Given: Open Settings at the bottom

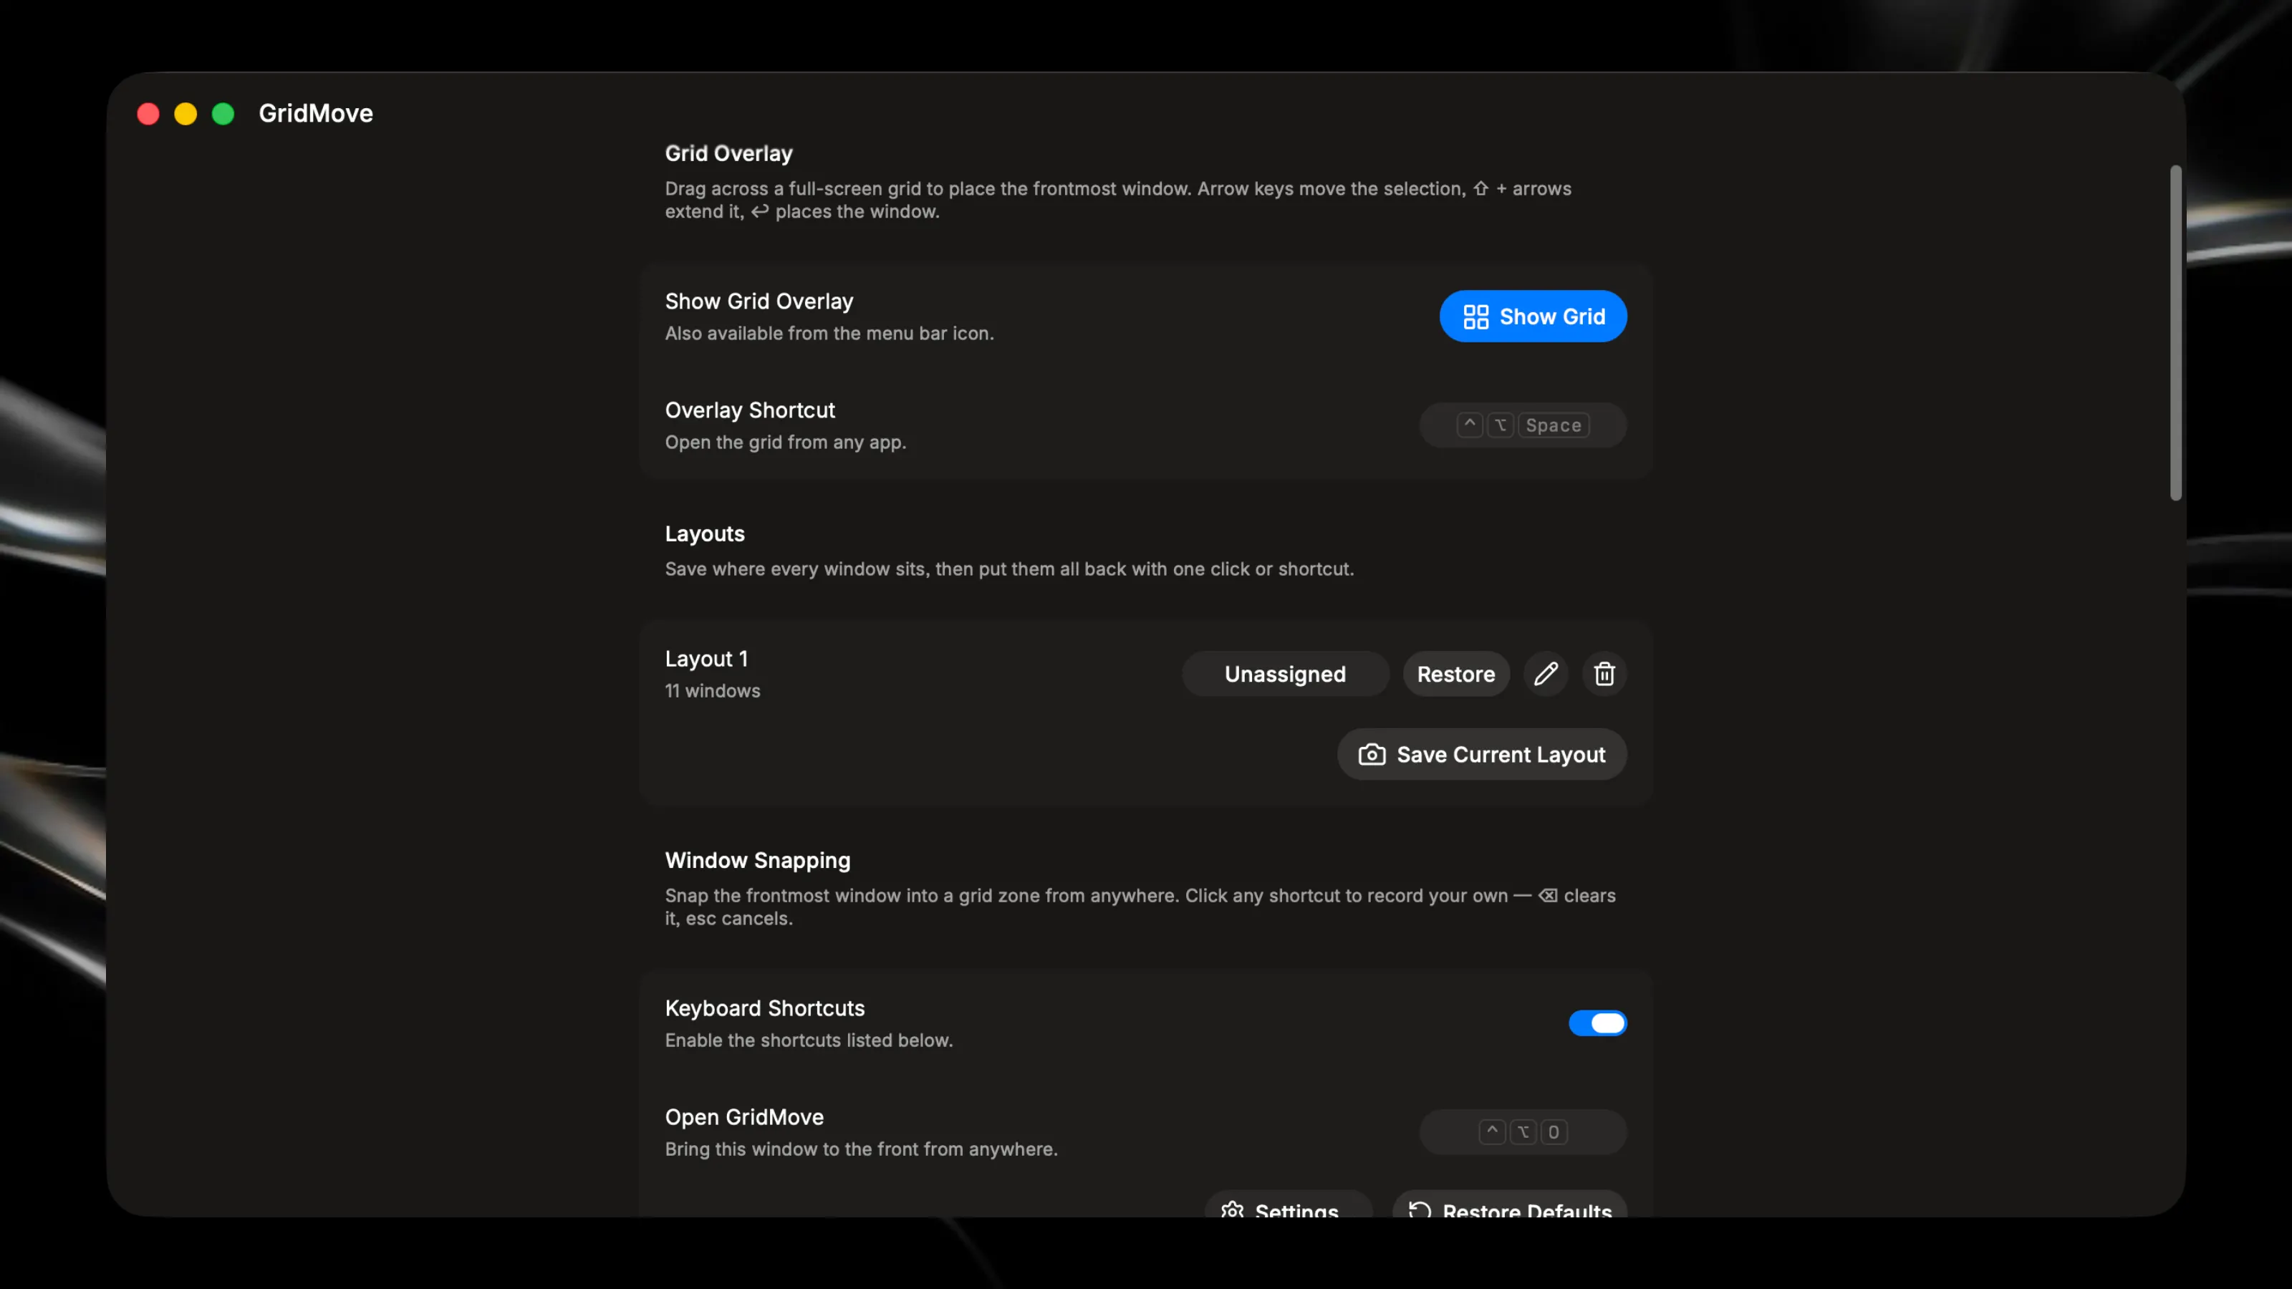Looking at the screenshot, I should pyautogui.click(x=1288, y=1204).
